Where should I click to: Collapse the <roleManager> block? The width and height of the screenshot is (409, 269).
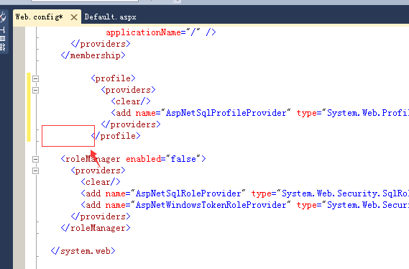pos(36,159)
